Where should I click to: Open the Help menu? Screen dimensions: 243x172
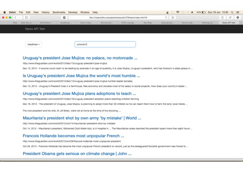pos(95,12)
